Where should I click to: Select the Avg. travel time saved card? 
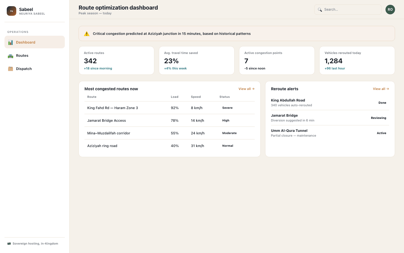pos(197,60)
